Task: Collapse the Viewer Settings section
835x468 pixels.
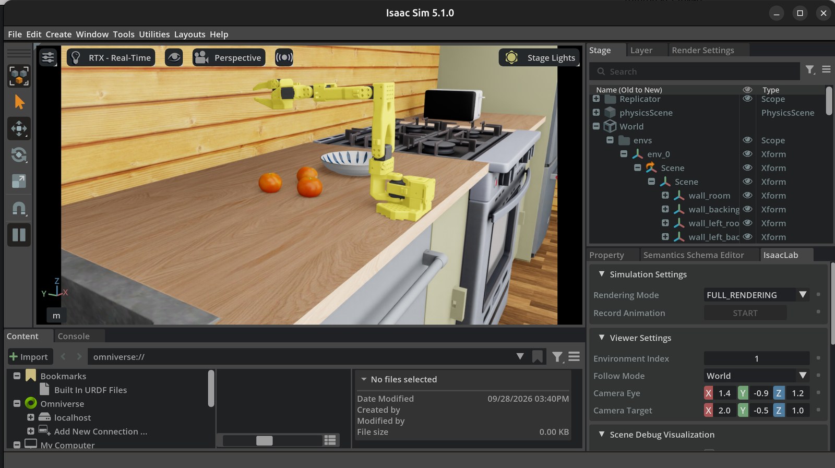Action: coord(602,338)
